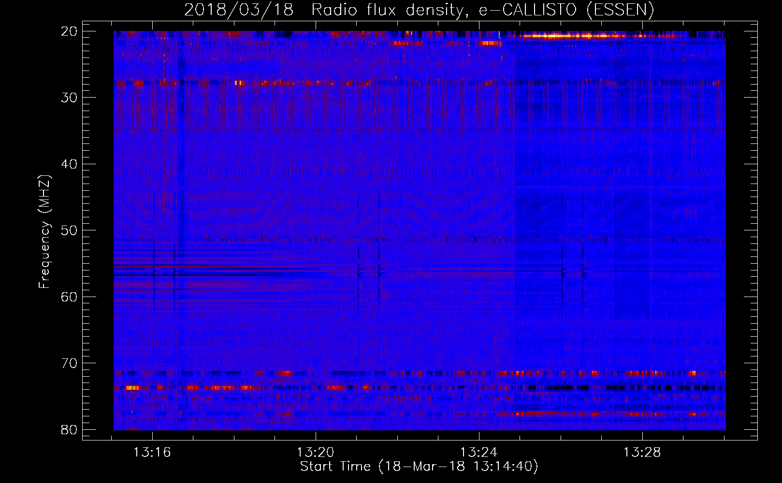
Task: Click the 60 frequency tick label
Action: point(70,297)
